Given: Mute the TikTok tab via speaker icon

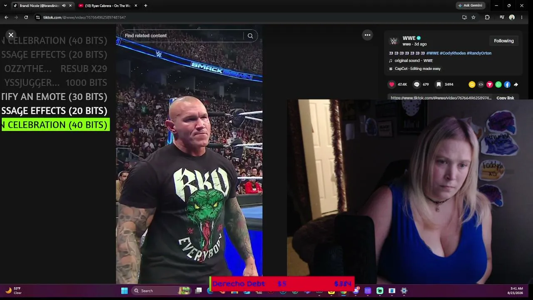Looking at the screenshot, I should coord(64,6).
